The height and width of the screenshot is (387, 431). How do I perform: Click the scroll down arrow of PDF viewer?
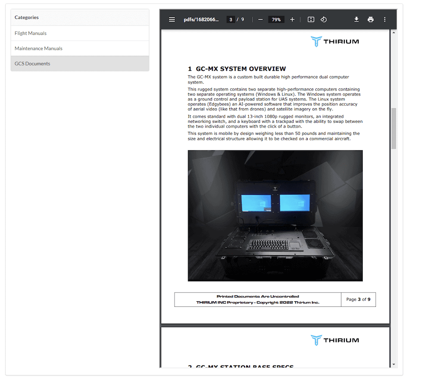click(394, 365)
